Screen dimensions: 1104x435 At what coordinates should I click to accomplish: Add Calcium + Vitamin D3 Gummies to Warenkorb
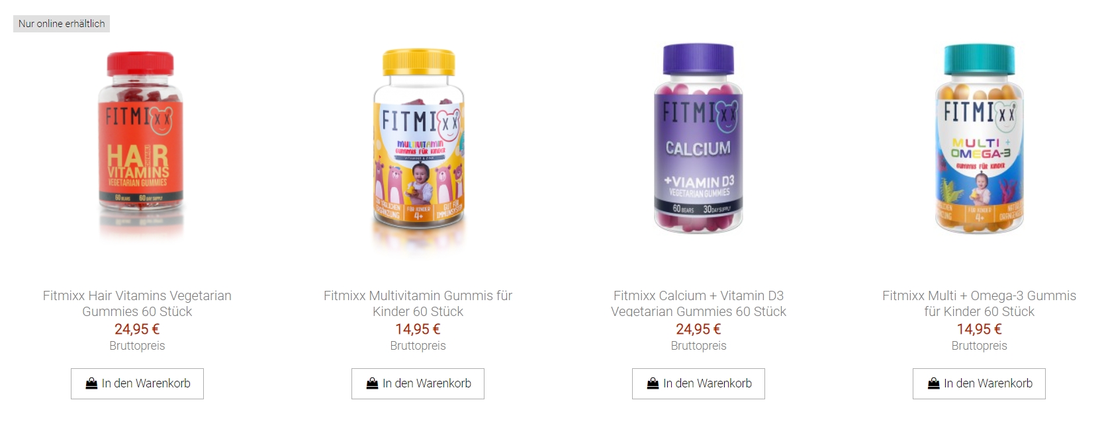point(698,383)
